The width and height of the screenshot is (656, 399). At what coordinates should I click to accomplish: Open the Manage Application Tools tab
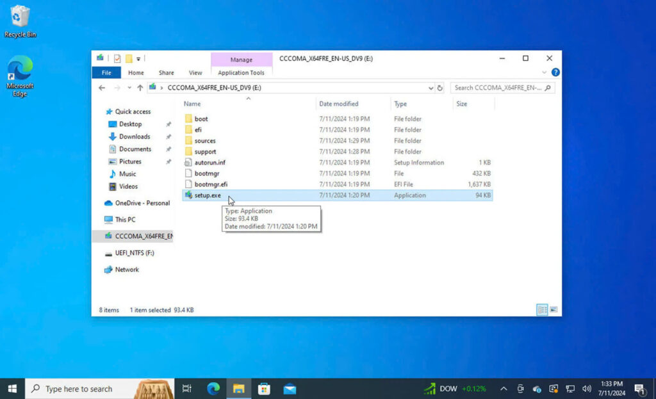tap(242, 72)
